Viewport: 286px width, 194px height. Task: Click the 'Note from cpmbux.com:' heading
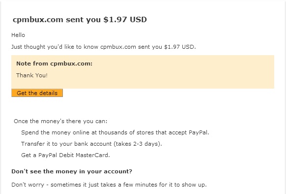(x=55, y=64)
